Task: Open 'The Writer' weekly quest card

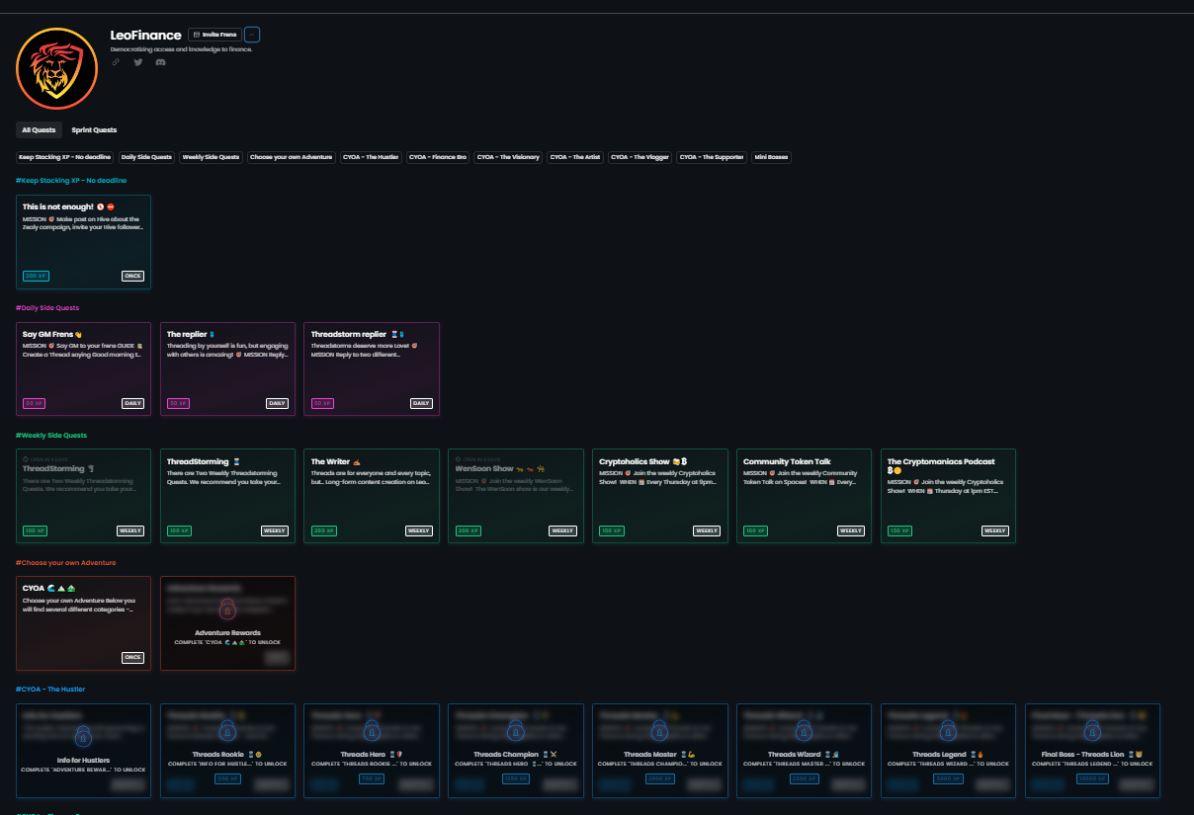Action: coord(373,496)
